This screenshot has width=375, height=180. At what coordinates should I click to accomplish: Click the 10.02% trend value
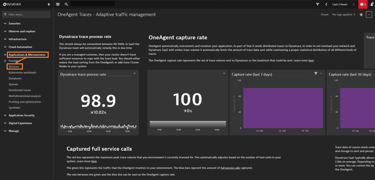click(x=98, y=112)
